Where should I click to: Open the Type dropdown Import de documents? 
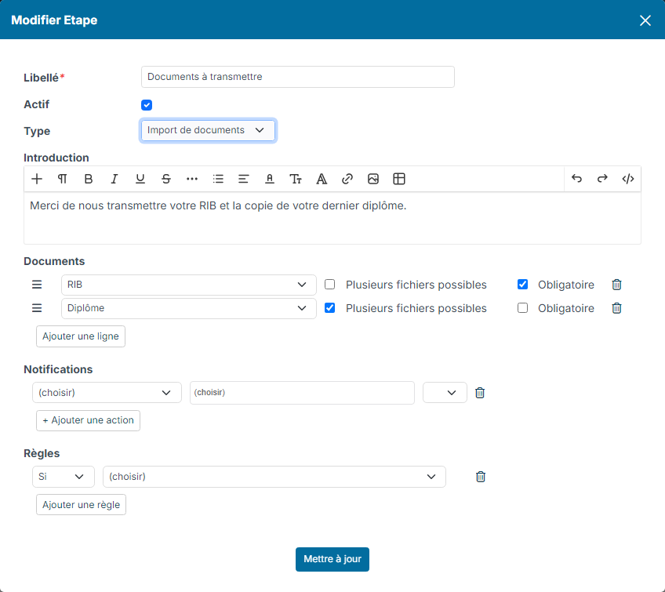coord(208,130)
